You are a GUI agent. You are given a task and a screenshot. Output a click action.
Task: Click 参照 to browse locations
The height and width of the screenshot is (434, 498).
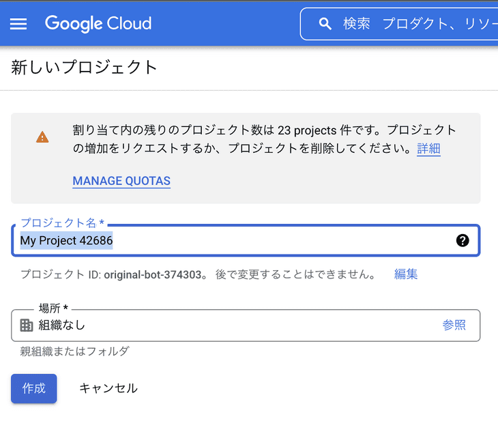(x=454, y=325)
